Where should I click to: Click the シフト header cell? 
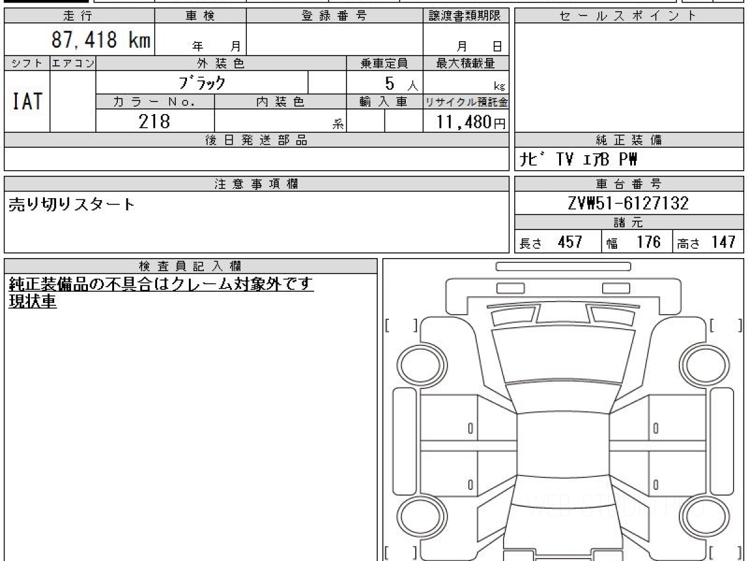tap(27, 63)
